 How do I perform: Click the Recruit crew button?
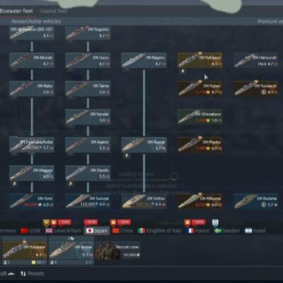point(118,250)
